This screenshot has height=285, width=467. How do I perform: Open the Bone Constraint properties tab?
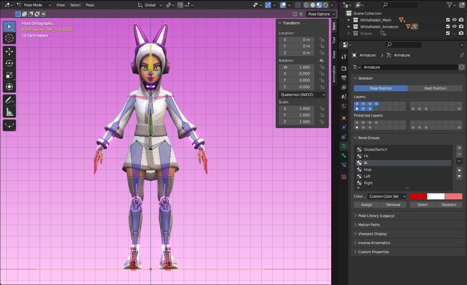(344, 165)
